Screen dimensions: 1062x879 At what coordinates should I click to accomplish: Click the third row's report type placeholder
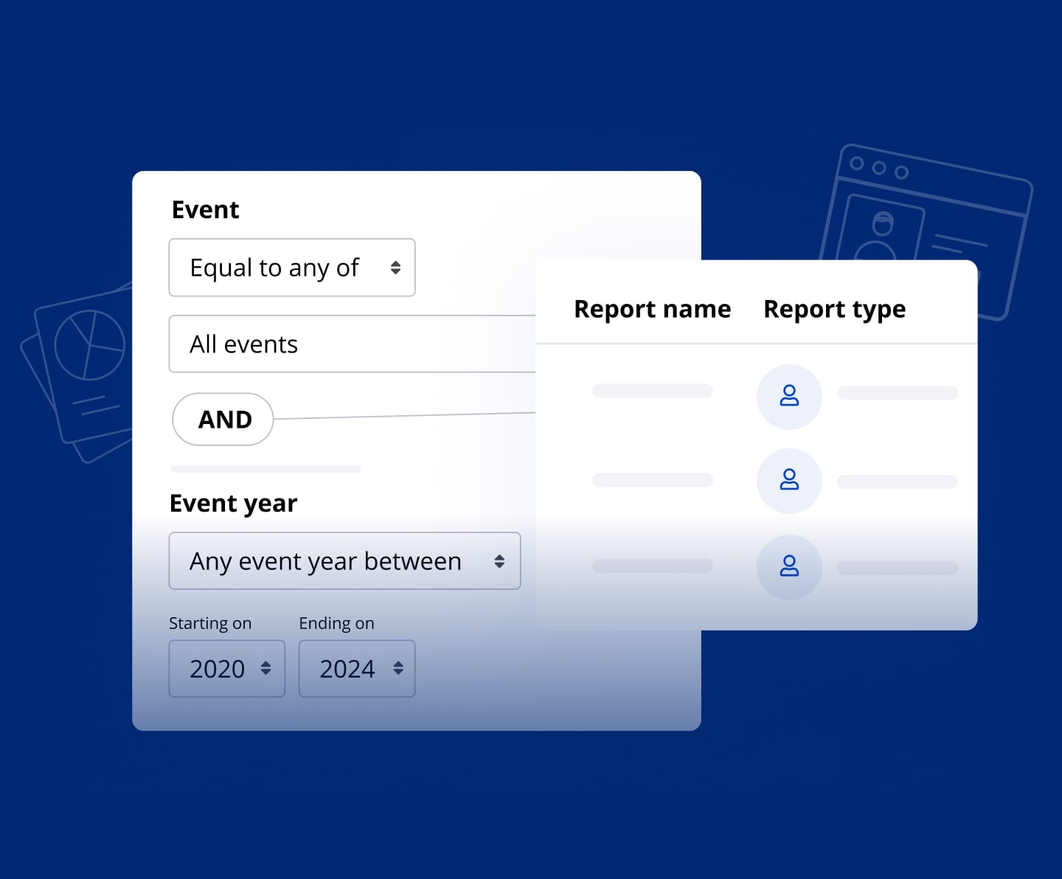(897, 568)
